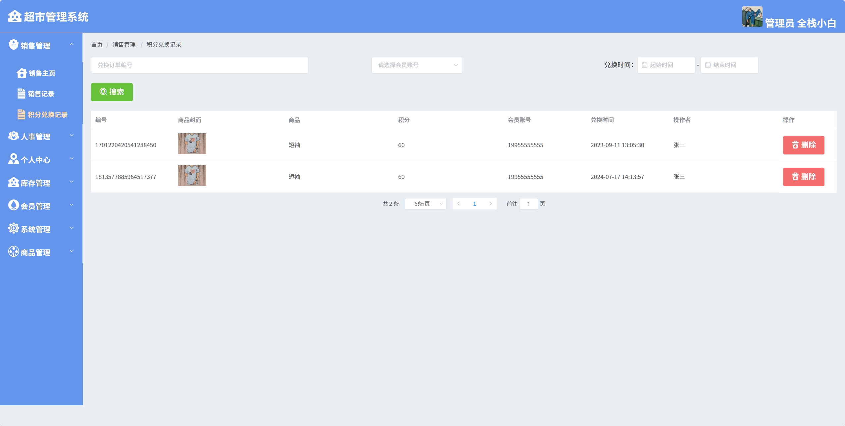Open the 请选择会员账号 dropdown
The width and height of the screenshot is (845, 426).
[x=417, y=65]
